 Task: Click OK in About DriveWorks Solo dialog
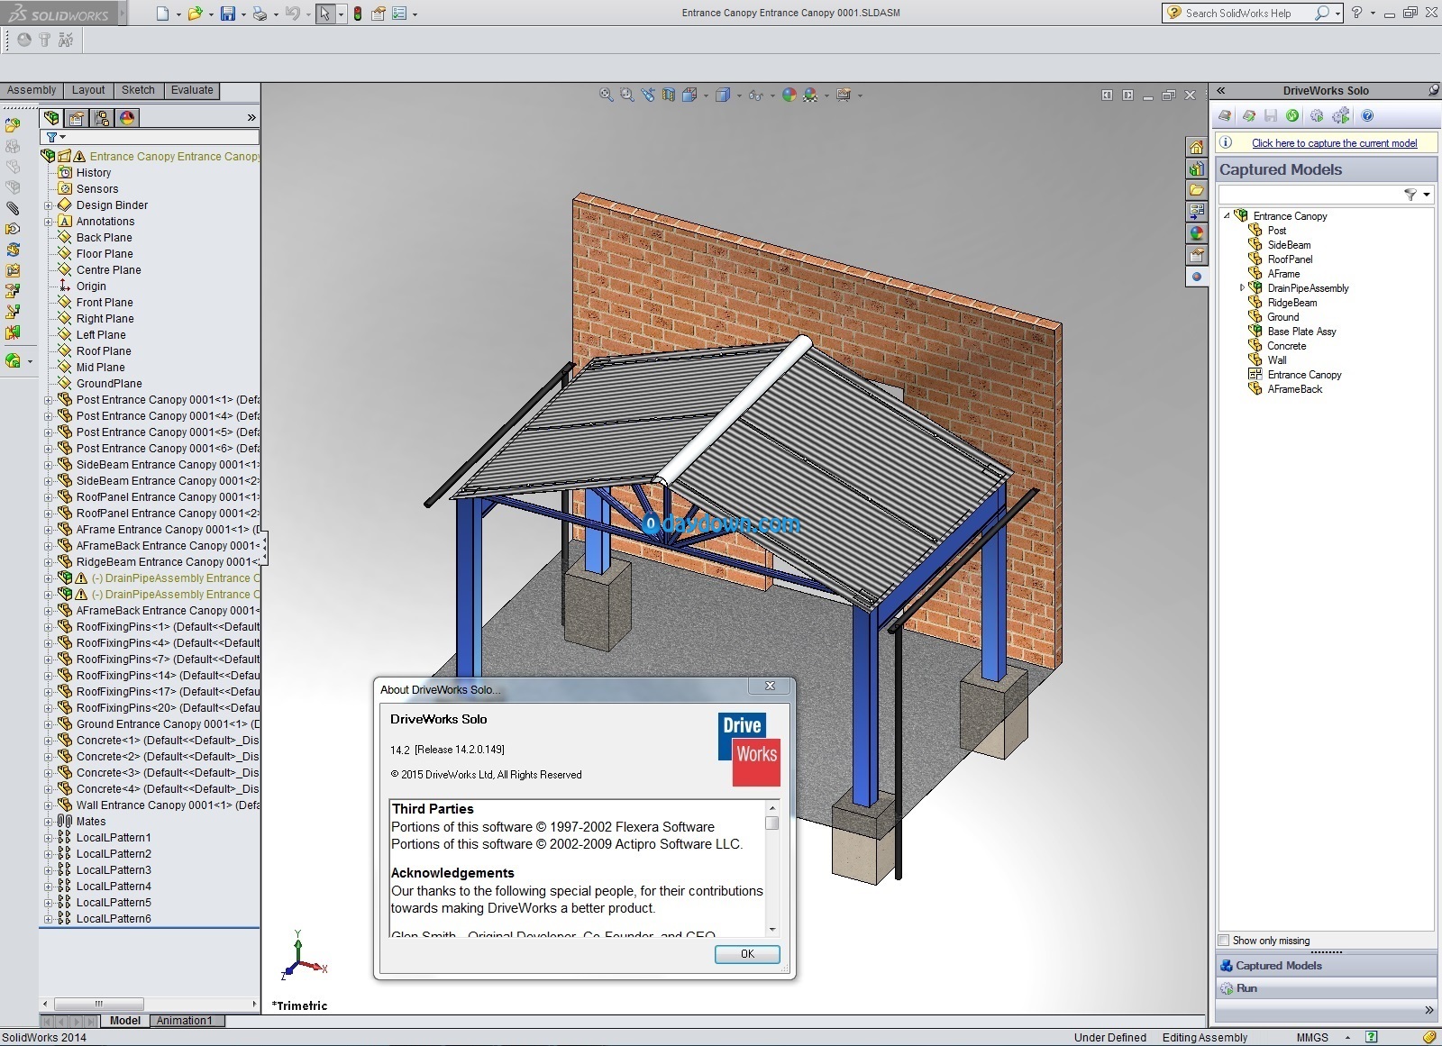(x=747, y=954)
